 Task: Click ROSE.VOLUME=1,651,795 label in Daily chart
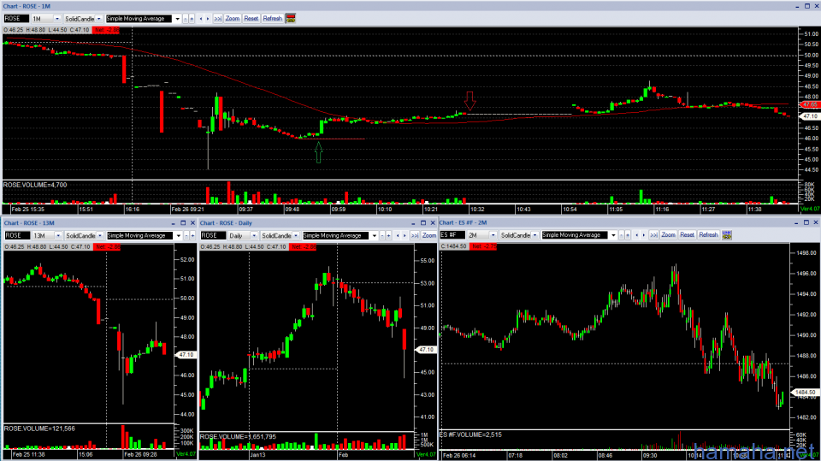(x=239, y=437)
